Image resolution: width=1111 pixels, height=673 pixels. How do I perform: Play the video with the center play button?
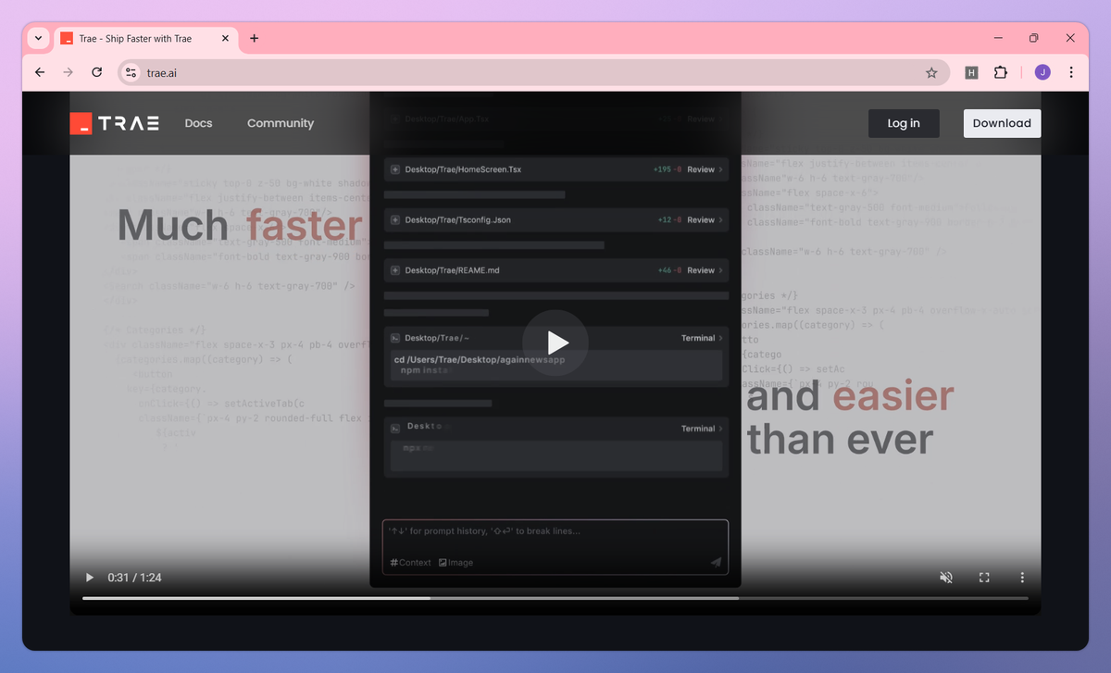pos(555,343)
